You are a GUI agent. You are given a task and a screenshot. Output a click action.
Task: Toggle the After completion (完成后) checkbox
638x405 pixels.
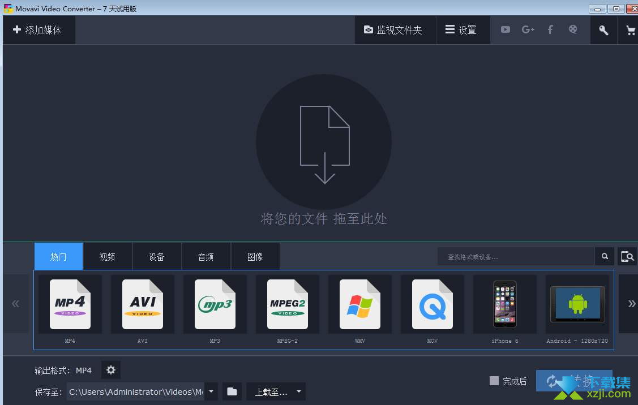(x=494, y=381)
